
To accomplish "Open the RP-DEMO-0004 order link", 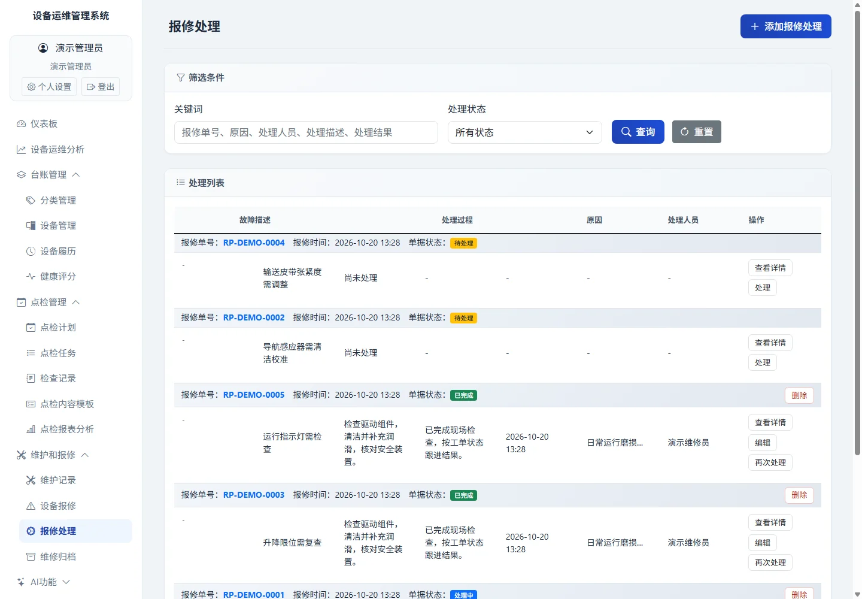I will point(254,243).
